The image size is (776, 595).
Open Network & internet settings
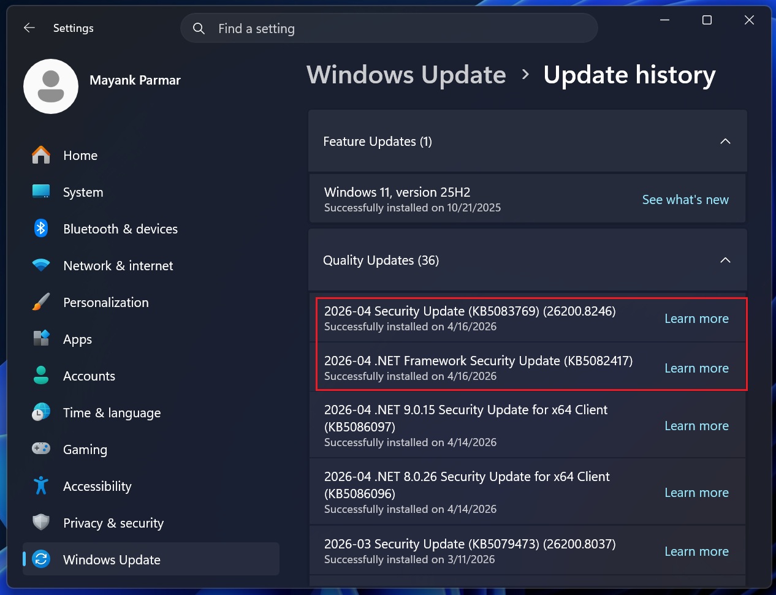40,265
